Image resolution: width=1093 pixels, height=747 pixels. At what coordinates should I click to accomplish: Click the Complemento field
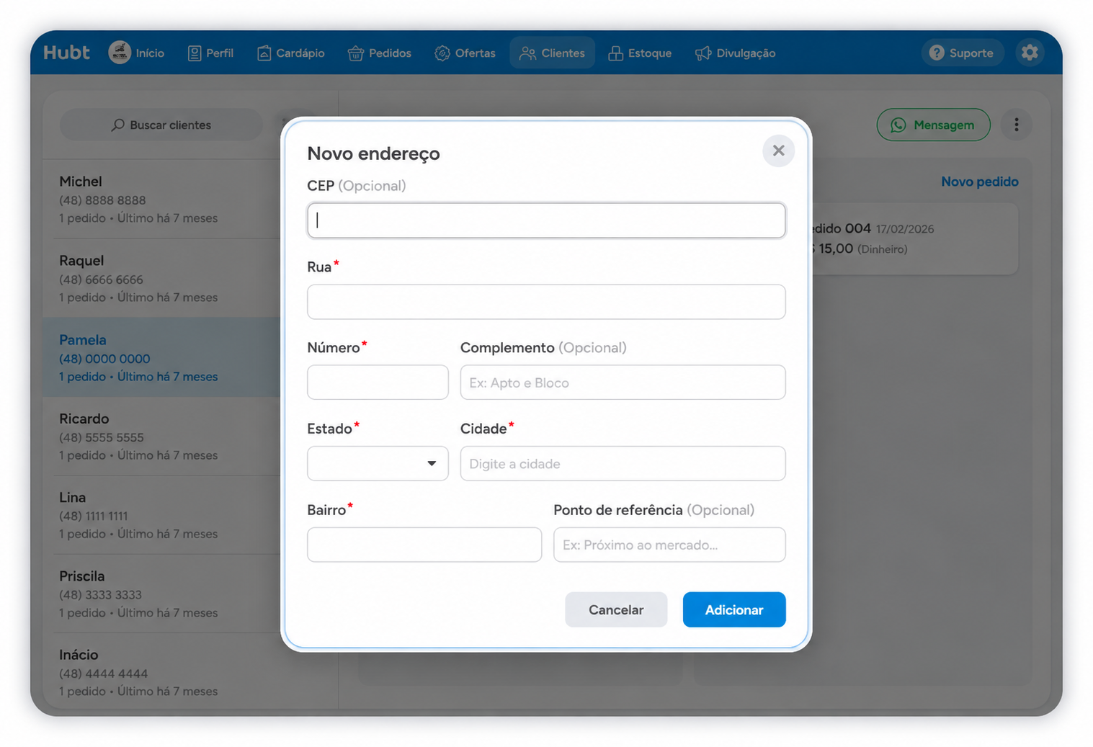(623, 383)
